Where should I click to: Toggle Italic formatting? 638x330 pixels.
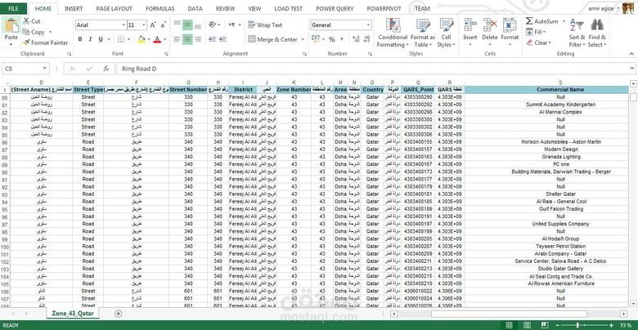click(90, 39)
